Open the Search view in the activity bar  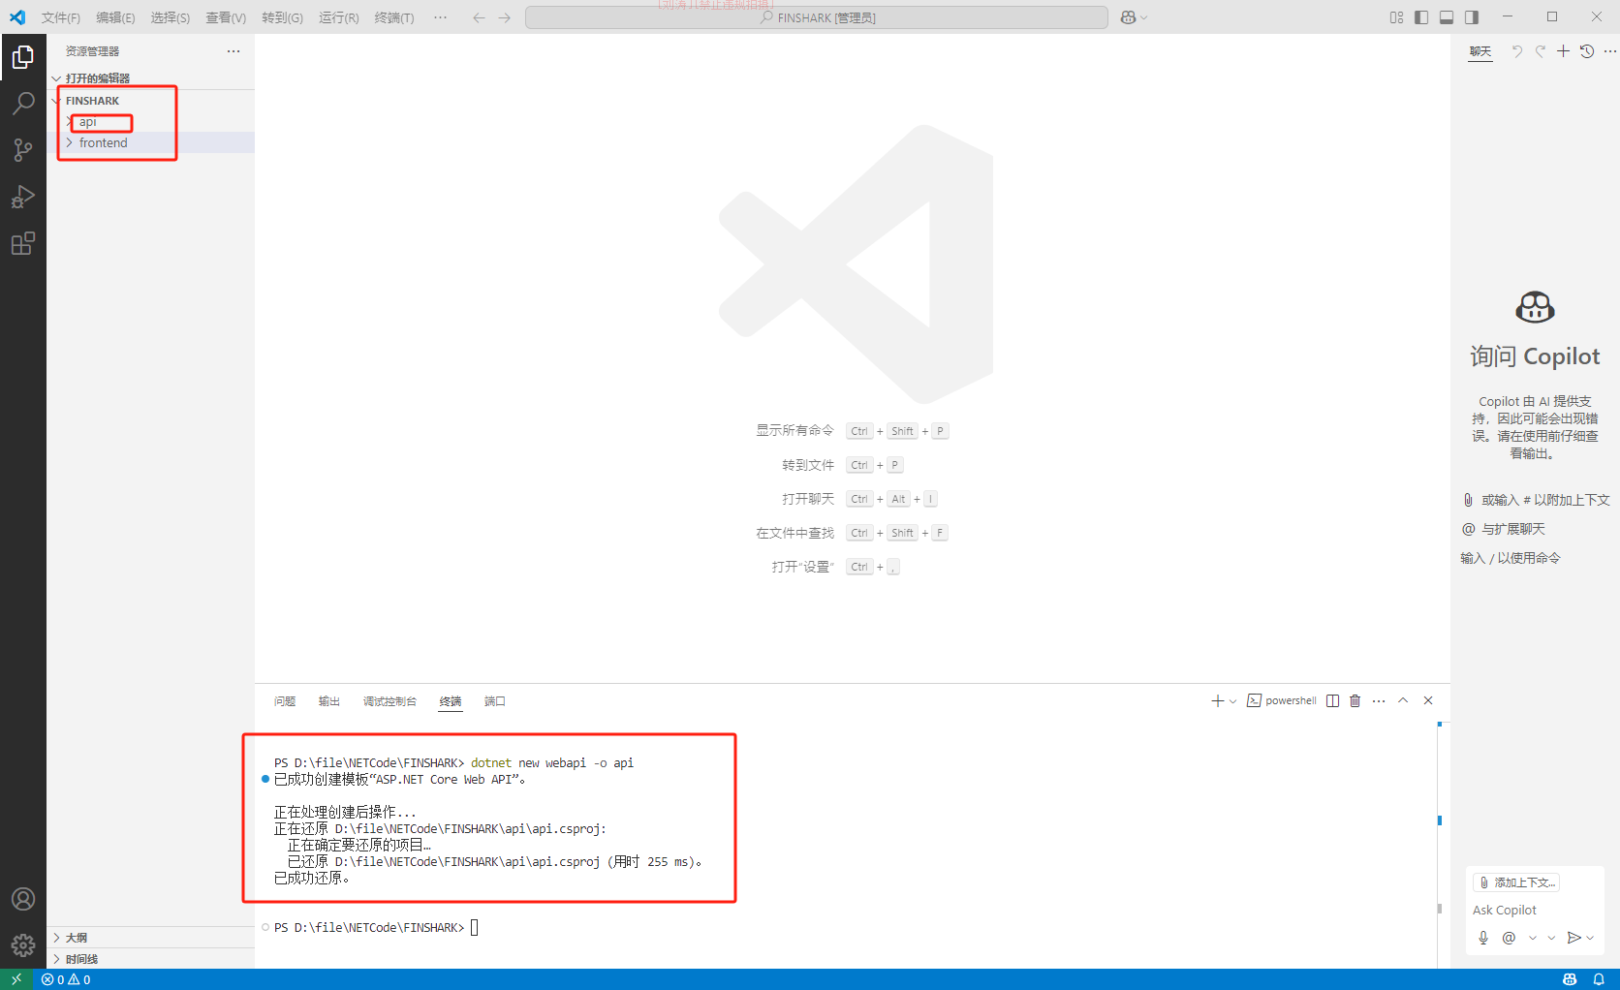(23, 104)
